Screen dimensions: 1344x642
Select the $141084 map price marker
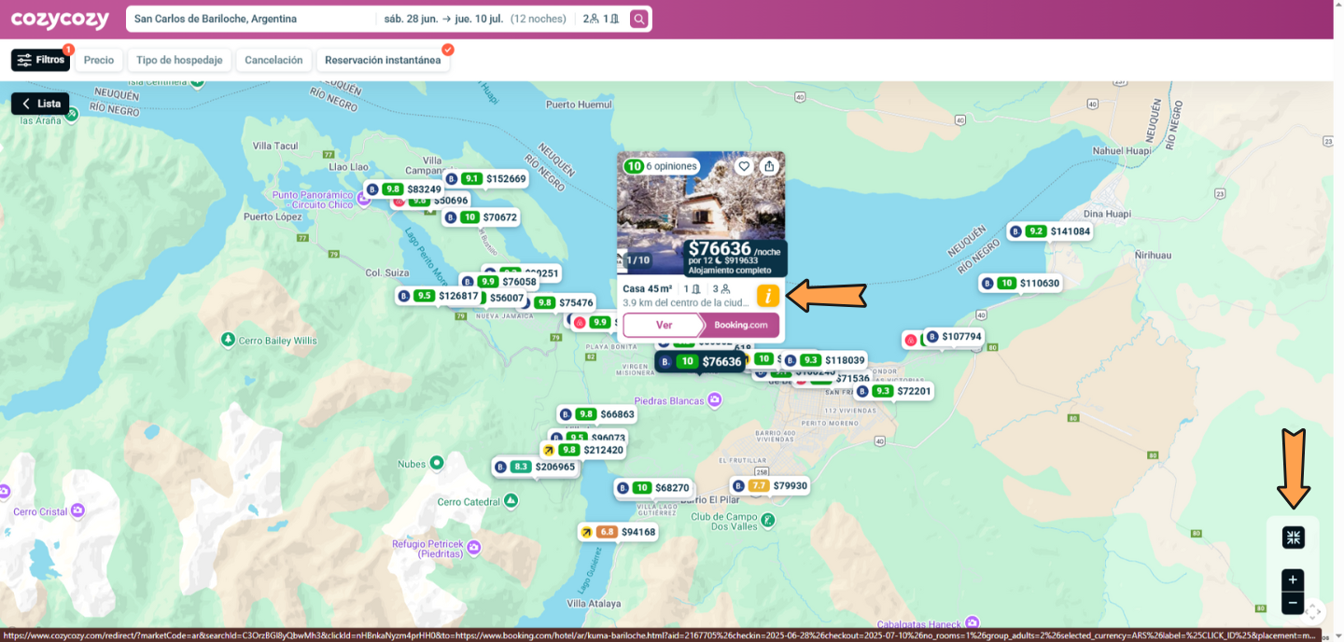pos(1050,231)
